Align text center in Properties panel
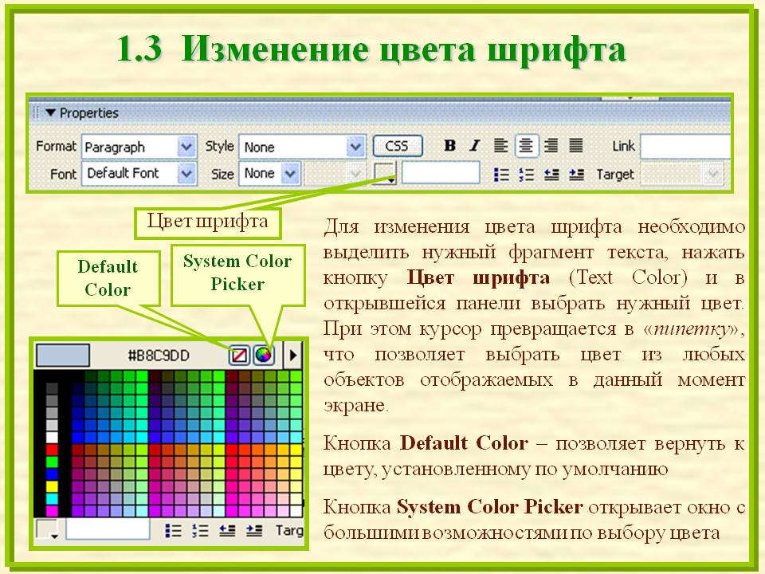The width and height of the screenshot is (765, 574). tap(525, 145)
